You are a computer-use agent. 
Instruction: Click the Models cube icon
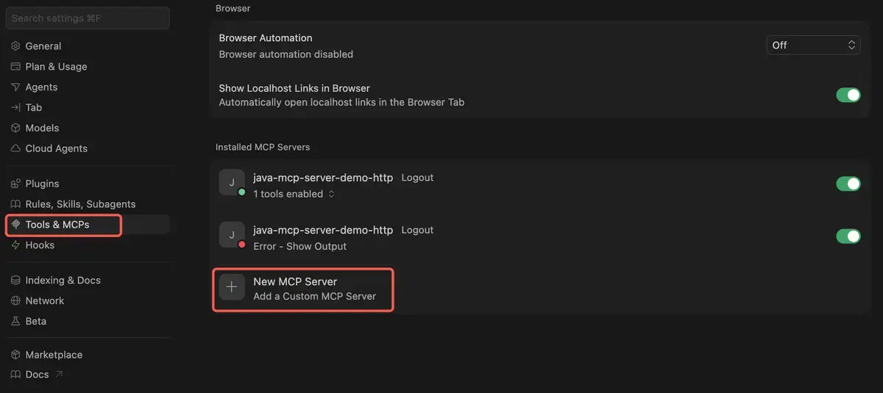[x=15, y=129]
